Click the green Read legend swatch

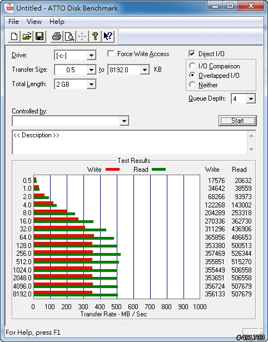159,170
